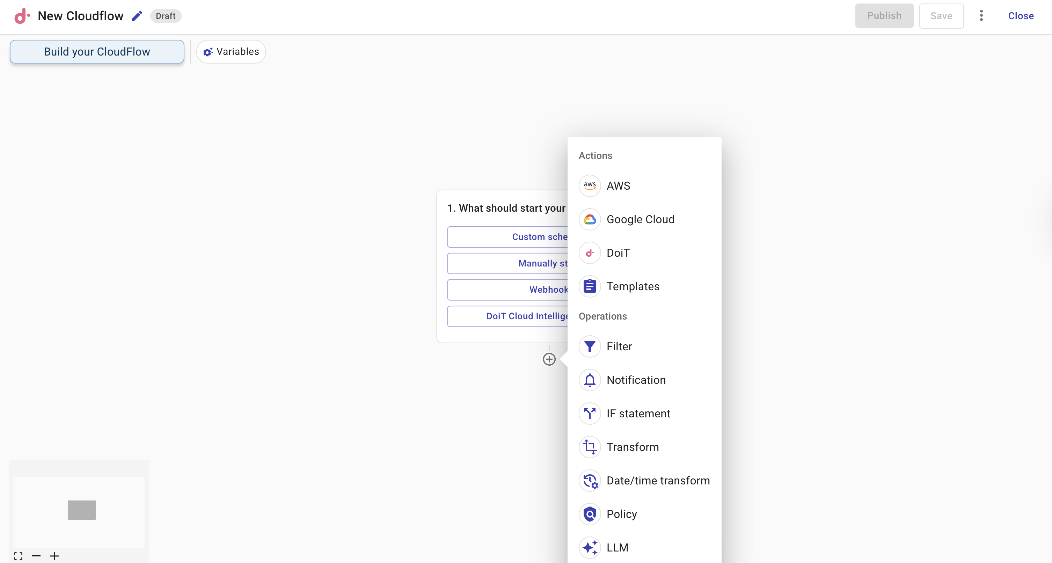The width and height of the screenshot is (1052, 563).
Task: Select the LLM operation
Action: coord(617,548)
